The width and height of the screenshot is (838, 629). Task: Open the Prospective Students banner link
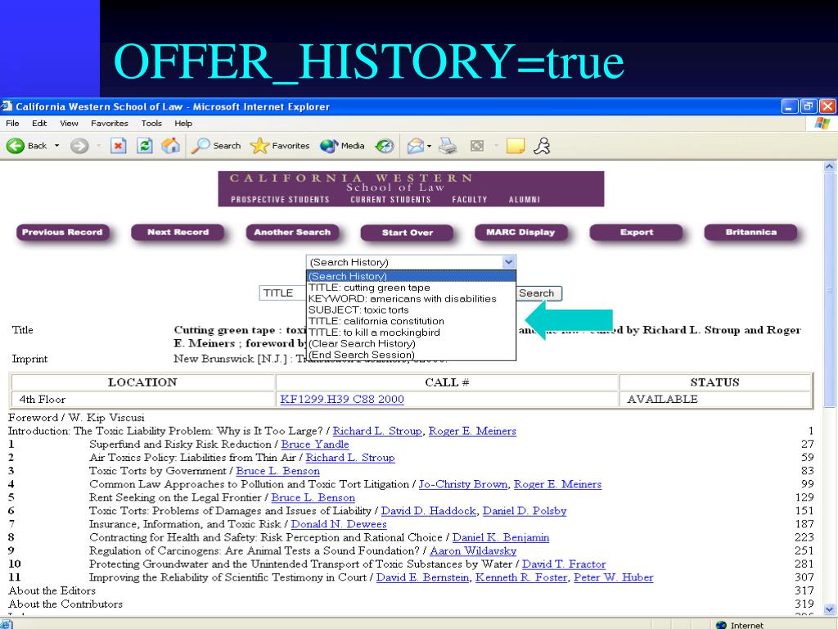pos(280,200)
